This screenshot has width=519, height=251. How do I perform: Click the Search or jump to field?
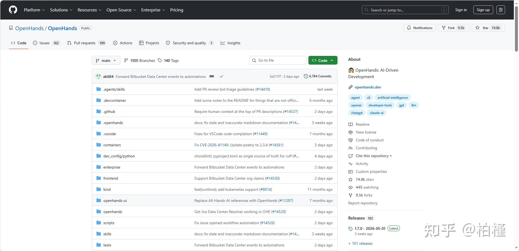pyautogui.click(x=405, y=10)
